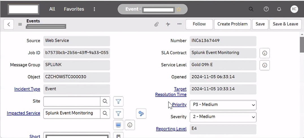Screen dimensions: 304x138
Task: Open the form context hamburger menu
Action: pyautogui.click(x=20, y=24)
